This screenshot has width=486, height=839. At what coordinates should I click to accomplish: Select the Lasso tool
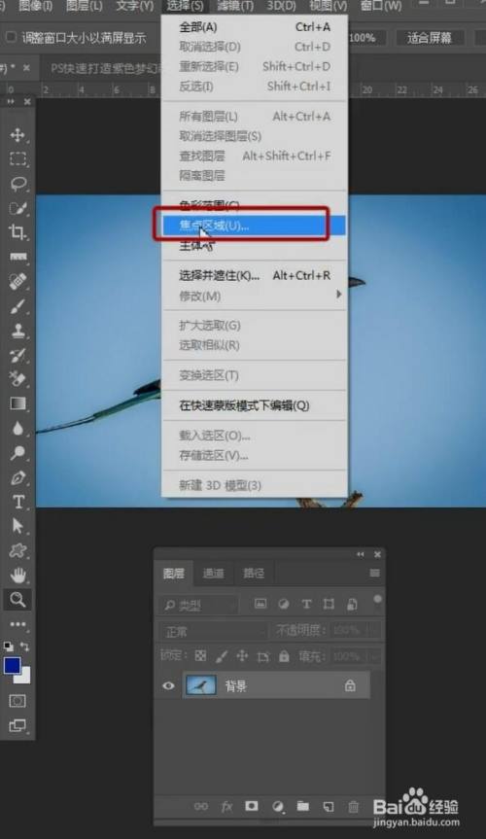(x=17, y=184)
